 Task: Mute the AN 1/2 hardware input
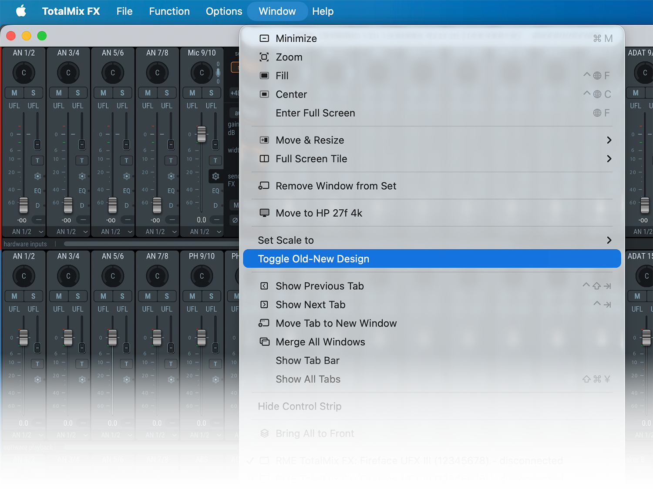click(x=13, y=93)
